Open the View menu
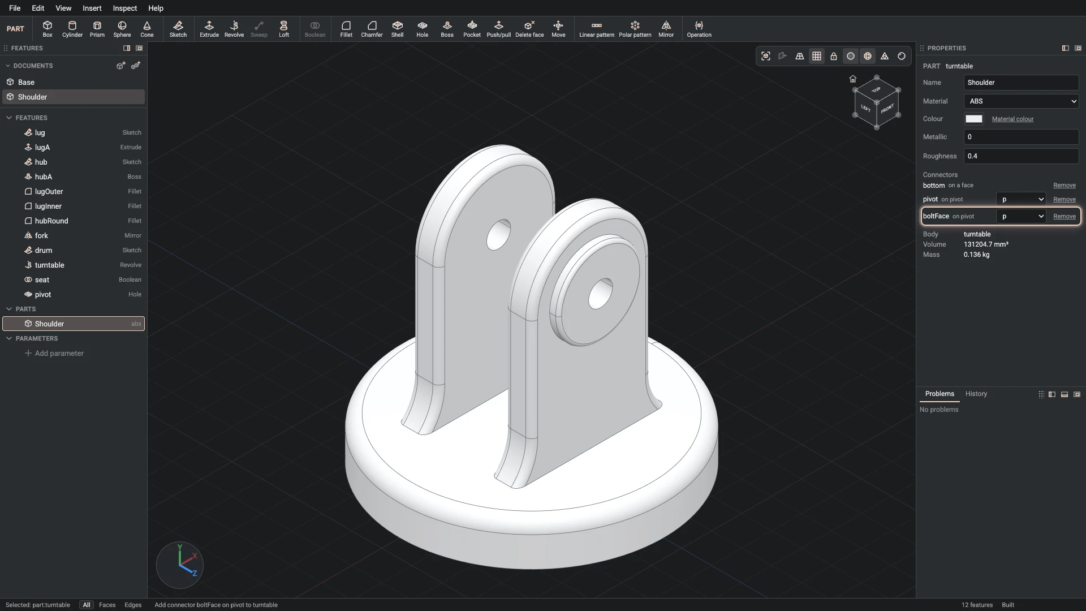Viewport: 1086px width, 611px height. 63,8
